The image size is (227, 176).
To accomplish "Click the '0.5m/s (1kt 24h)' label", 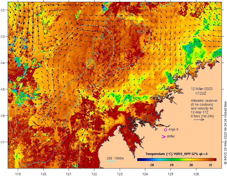I will click(x=202, y=116).
